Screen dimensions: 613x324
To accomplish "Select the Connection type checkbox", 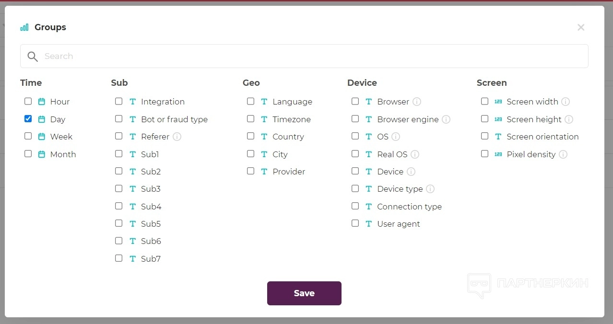I will pos(355,206).
